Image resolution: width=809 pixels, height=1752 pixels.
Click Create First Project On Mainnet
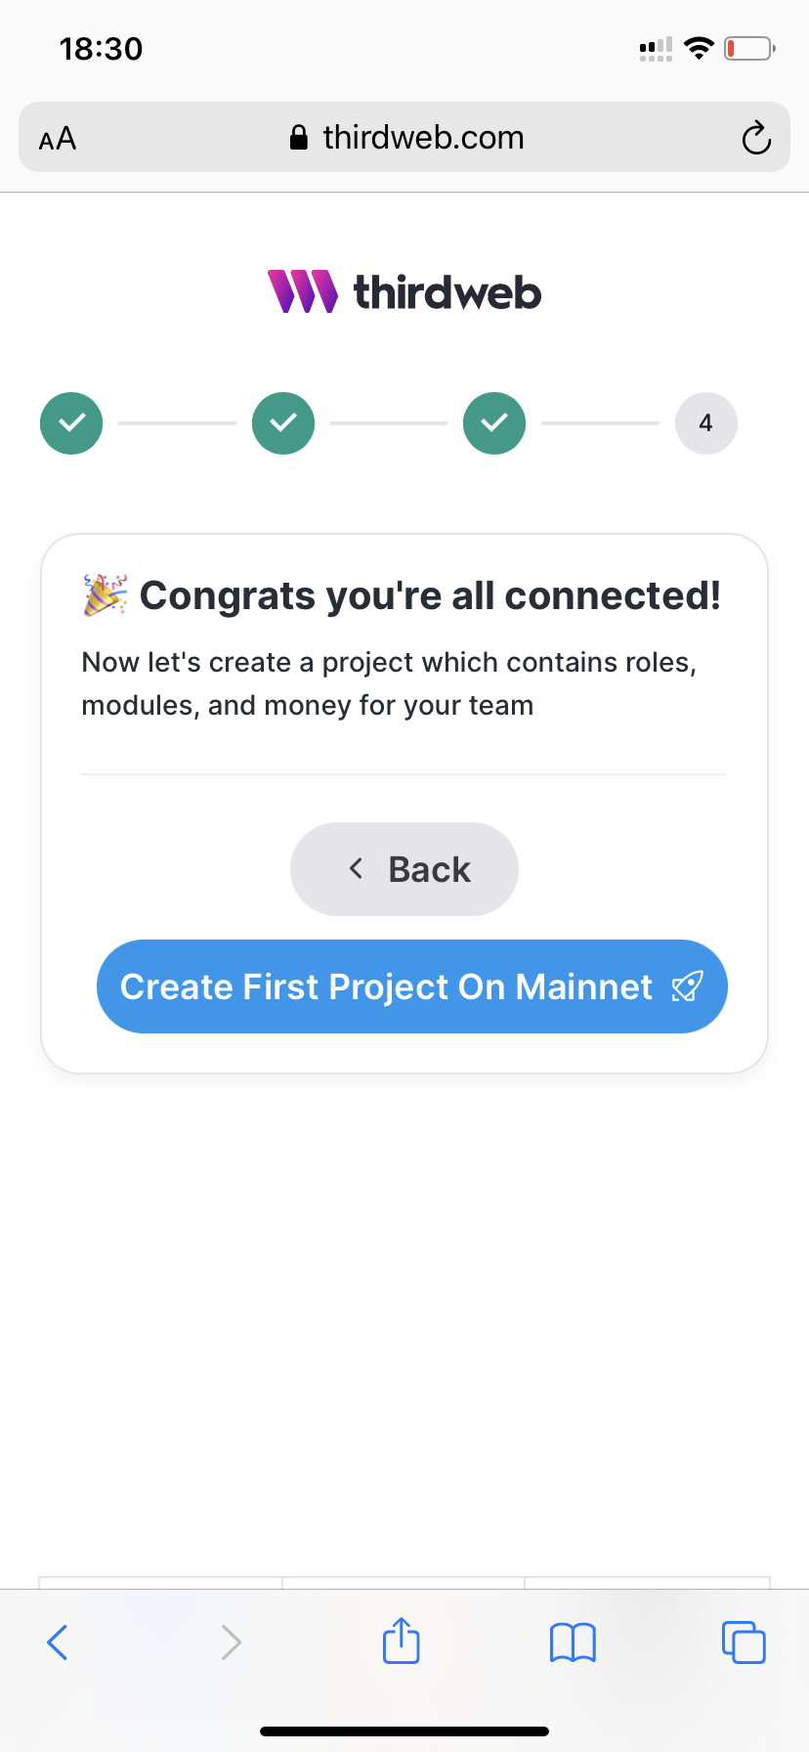point(412,986)
